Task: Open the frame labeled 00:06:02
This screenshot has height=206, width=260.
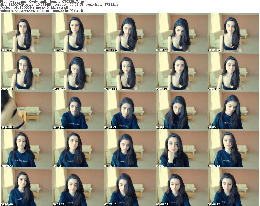Action: pyautogui.click(x=130, y=148)
